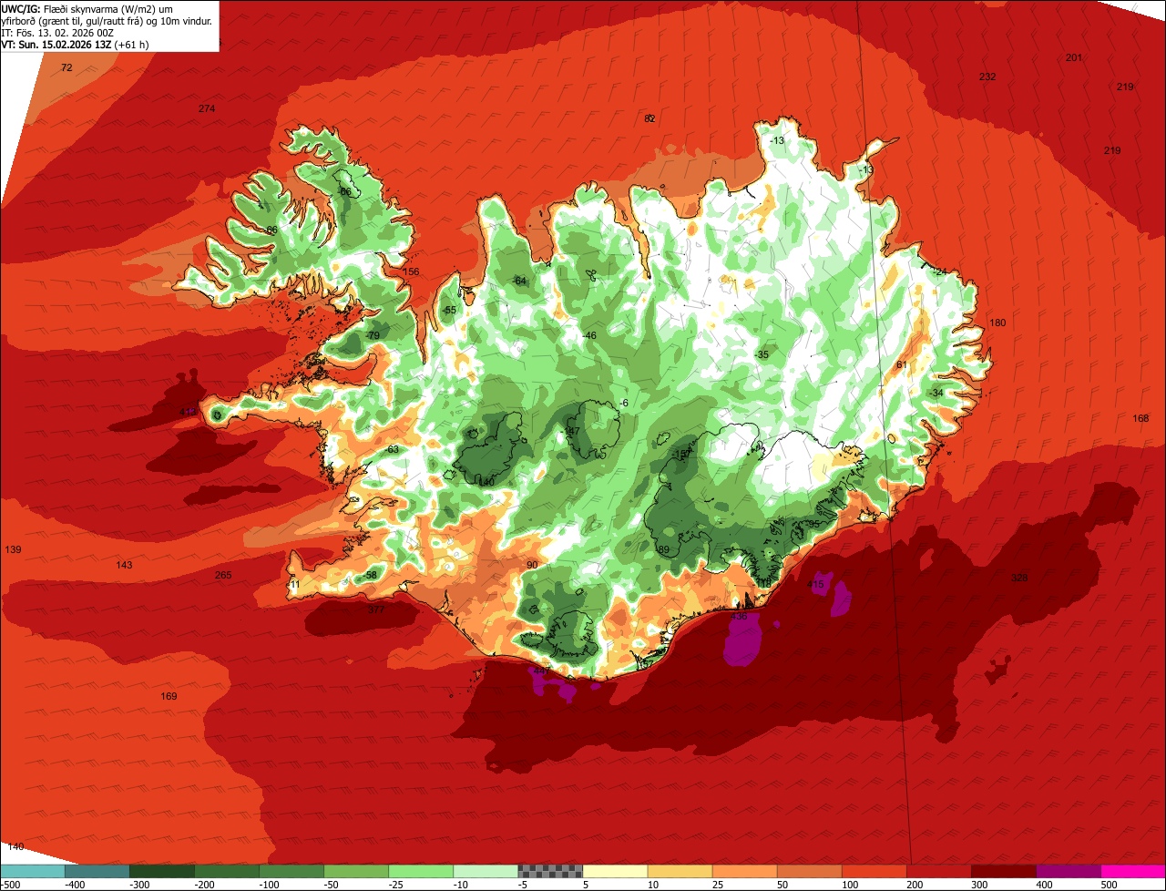Click the map value 328

pyautogui.click(x=1019, y=578)
